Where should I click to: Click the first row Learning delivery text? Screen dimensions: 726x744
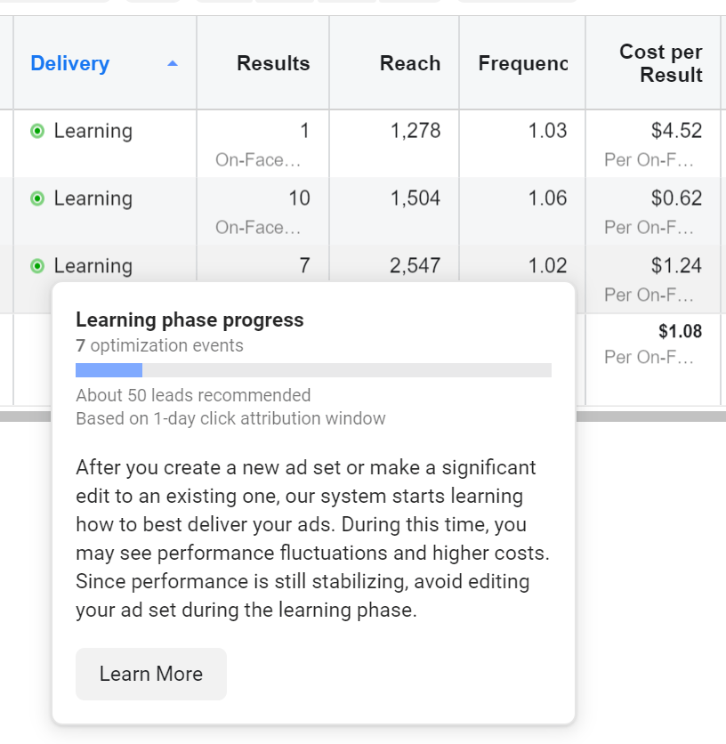pos(93,132)
